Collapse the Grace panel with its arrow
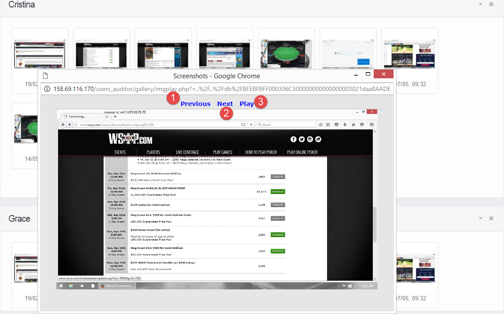Viewport: 504px width, 314px height. 481,218
